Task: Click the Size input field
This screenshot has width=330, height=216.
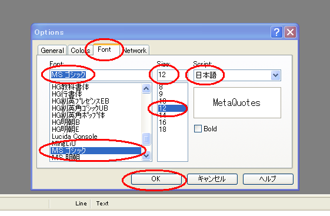Action: point(172,75)
